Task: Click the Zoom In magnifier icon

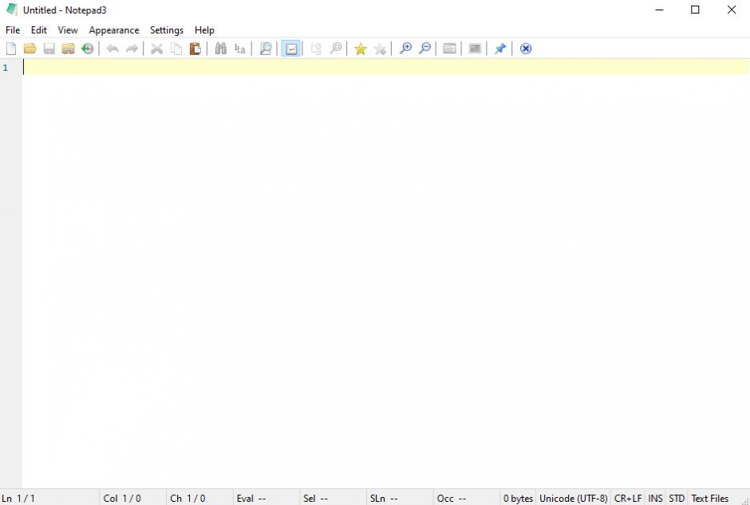Action: [x=405, y=49]
